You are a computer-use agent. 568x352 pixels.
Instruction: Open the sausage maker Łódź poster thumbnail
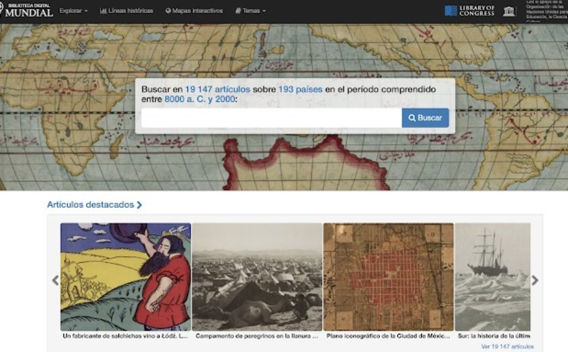pos(126,277)
